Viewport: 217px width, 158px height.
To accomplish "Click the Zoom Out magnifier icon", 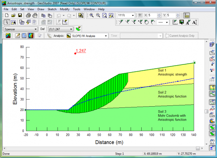I will click(98, 15).
